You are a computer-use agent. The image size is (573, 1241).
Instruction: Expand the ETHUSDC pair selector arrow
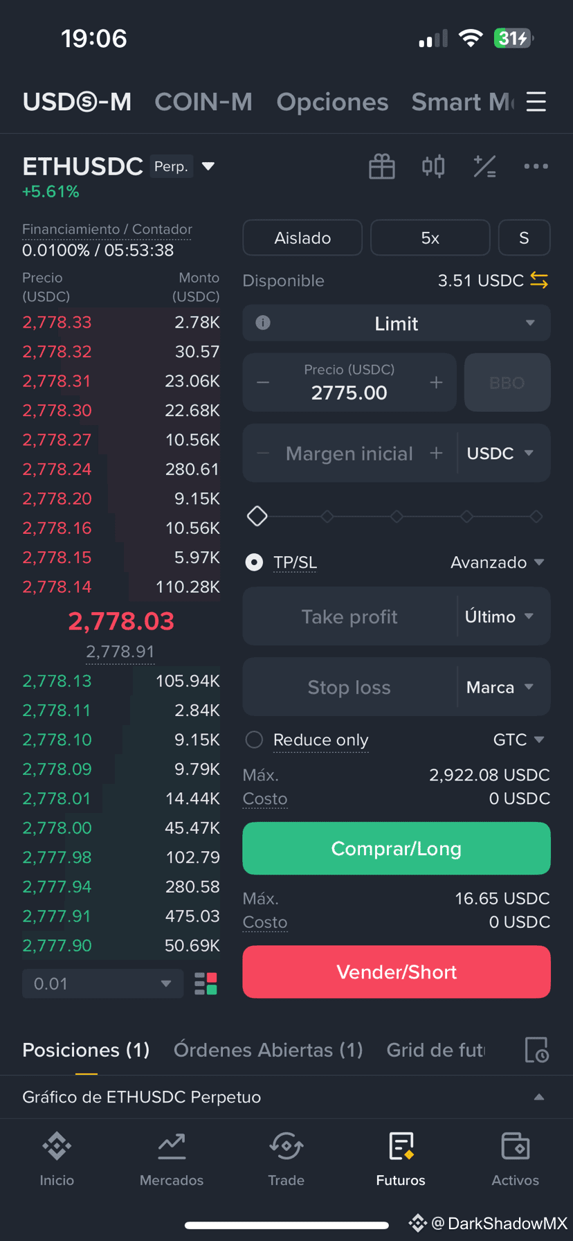click(208, 166)
